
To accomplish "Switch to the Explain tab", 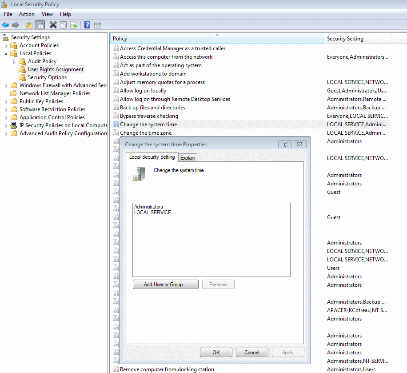I will point(188,157).
